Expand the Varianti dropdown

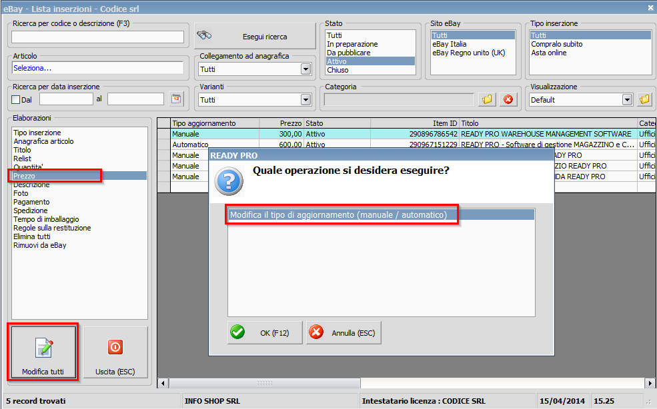306,100
